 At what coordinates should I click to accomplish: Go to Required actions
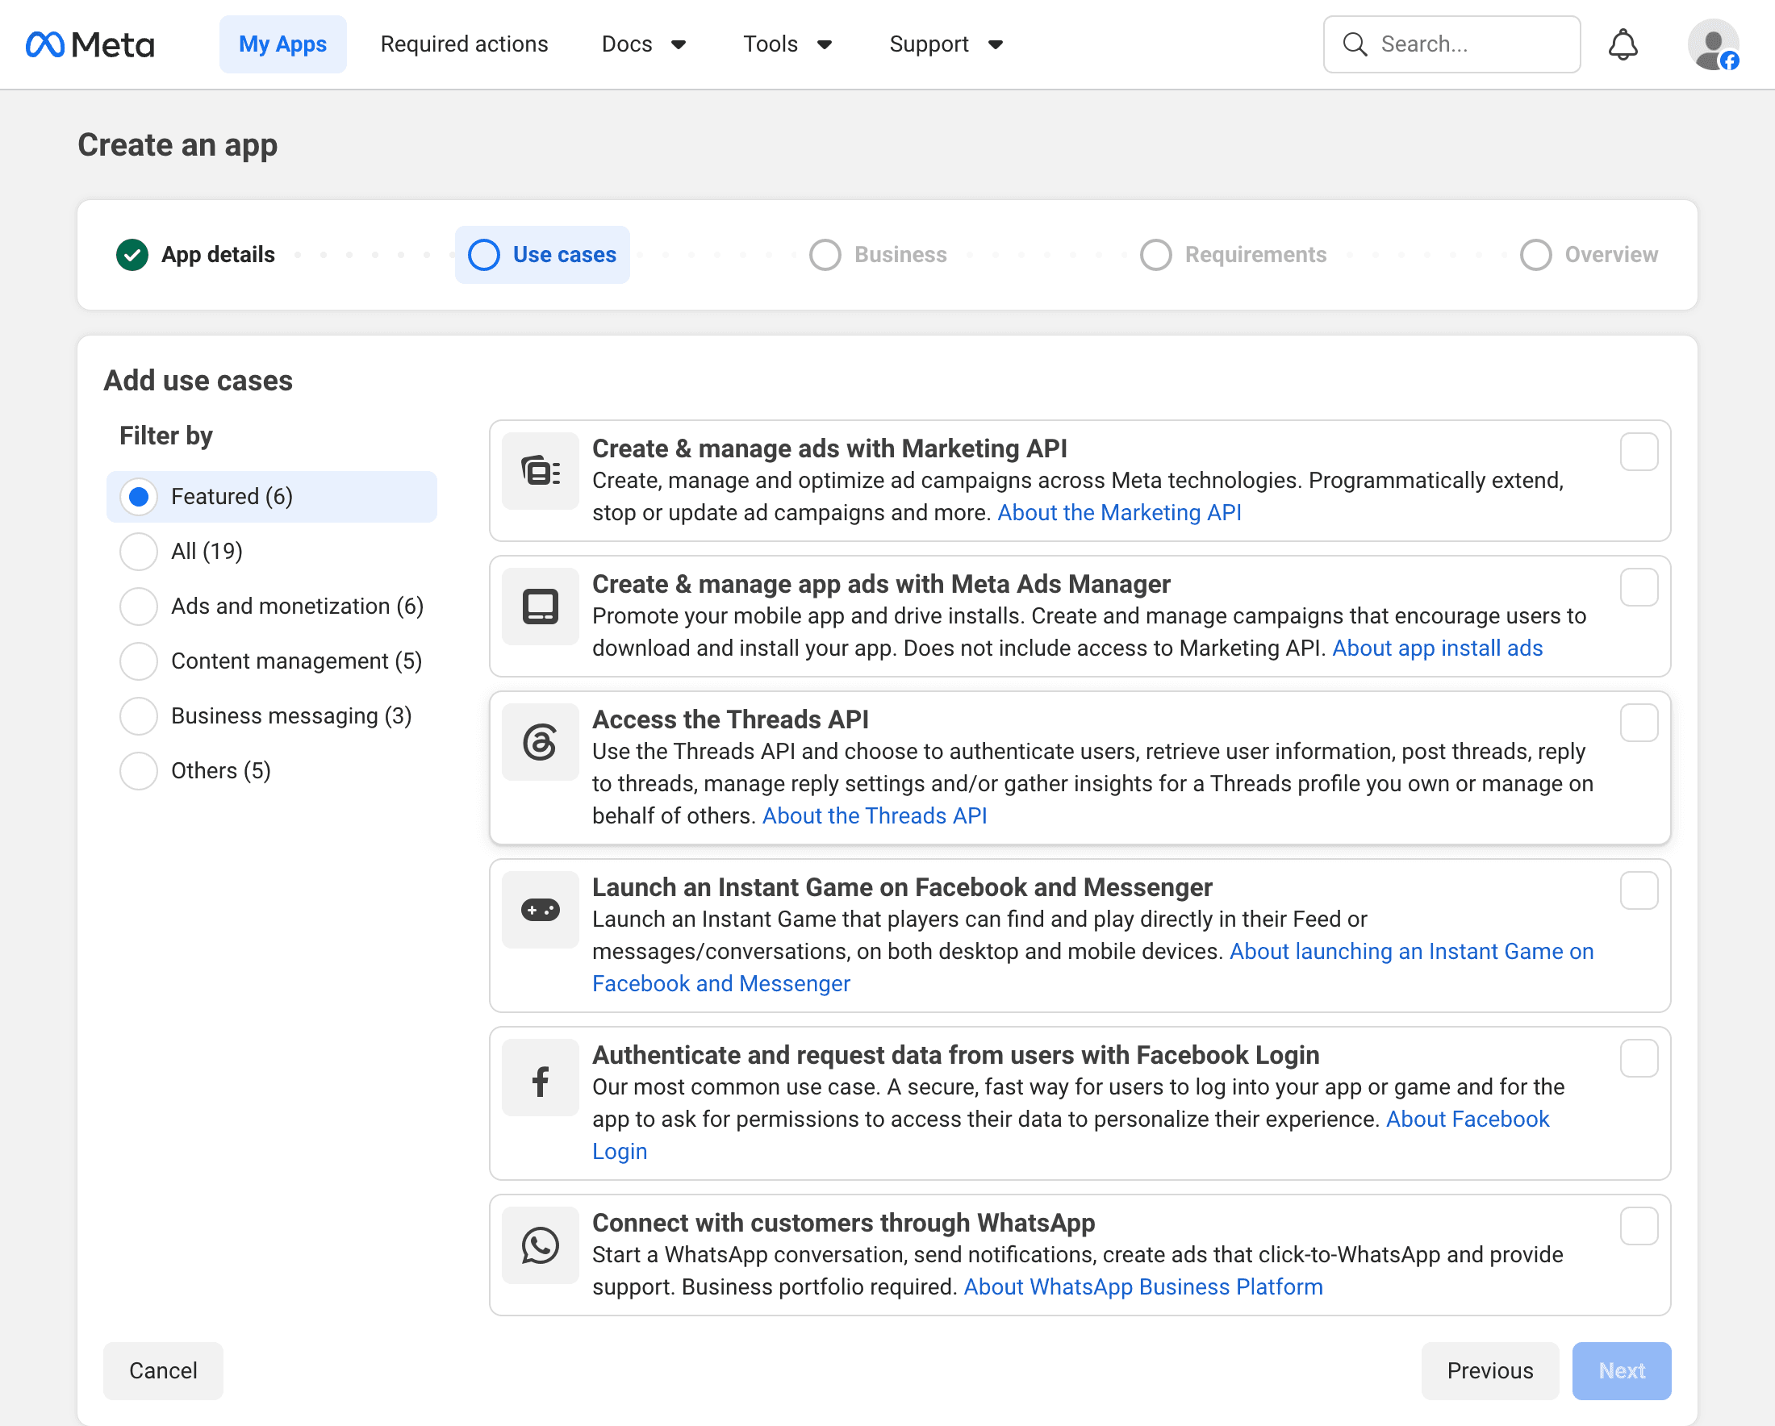465,44
